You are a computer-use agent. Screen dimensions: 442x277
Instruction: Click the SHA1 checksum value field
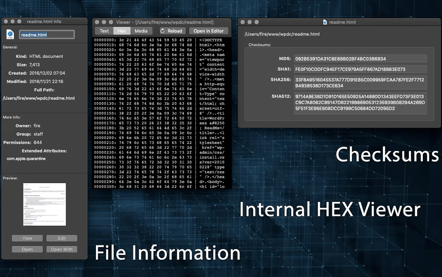pos(360,69)
